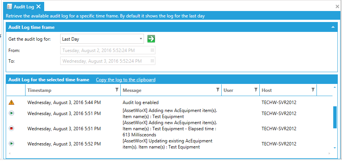This screenshot has height=161, width=342.
Task: Open the Host column filter
Action: pyautogui.click(x=313, y=90)
